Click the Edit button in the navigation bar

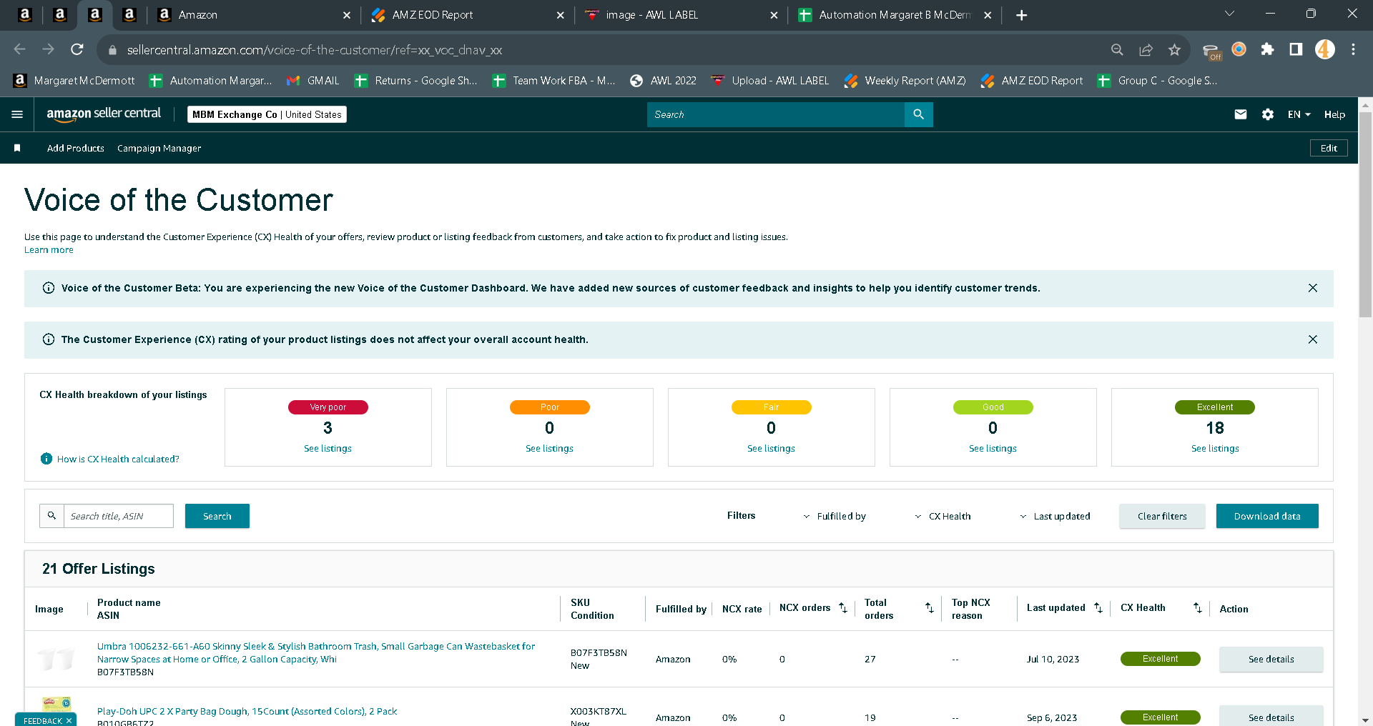pos(1329,148)
